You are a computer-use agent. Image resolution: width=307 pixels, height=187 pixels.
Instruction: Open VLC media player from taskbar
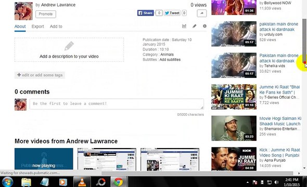click(x=82, y=182)
